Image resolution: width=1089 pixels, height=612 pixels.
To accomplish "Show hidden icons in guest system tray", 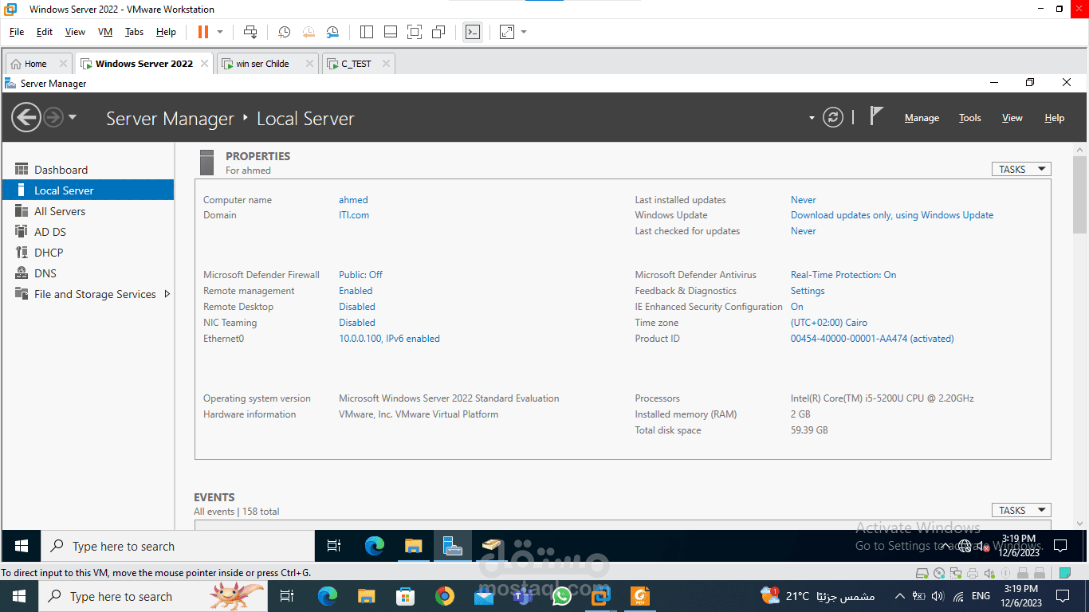I will 947,547.
